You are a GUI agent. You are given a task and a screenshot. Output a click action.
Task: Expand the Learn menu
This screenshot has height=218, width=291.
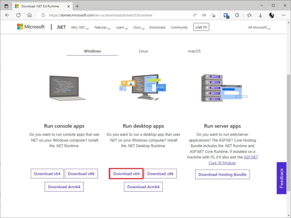point(122,27)
